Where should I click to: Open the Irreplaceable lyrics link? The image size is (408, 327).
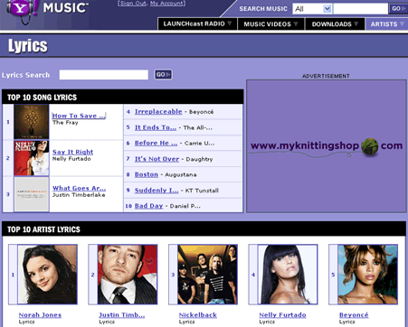tap(158, 112)
